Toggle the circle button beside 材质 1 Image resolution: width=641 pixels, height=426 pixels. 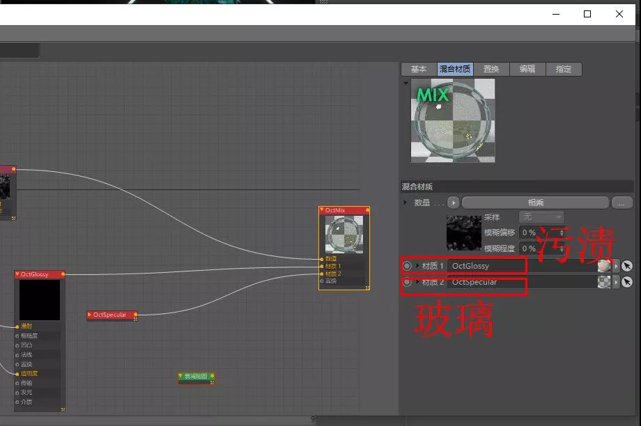coord(407,265)
